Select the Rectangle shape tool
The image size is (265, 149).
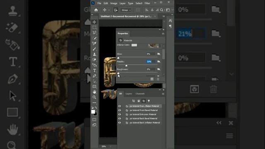pyautogui.click(x=94, y=87)
